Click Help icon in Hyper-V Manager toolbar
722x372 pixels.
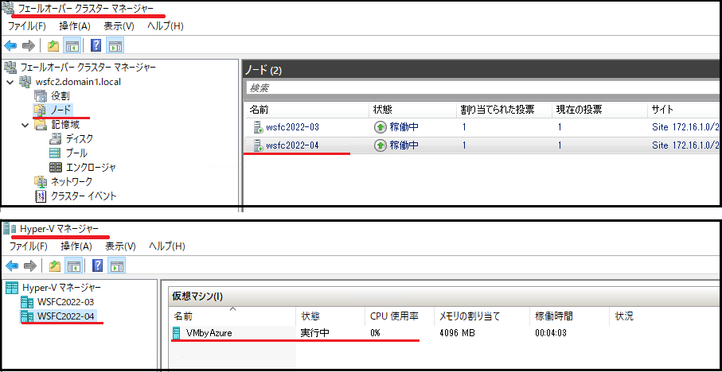click(x=98, y=265)
